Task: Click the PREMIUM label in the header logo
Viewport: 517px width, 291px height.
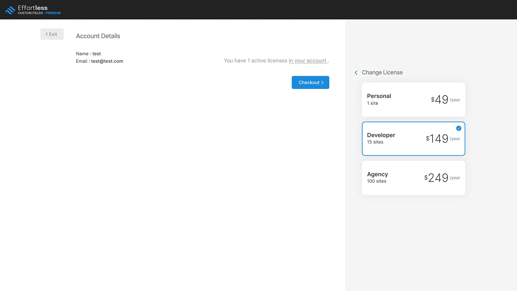Action: 54,13
